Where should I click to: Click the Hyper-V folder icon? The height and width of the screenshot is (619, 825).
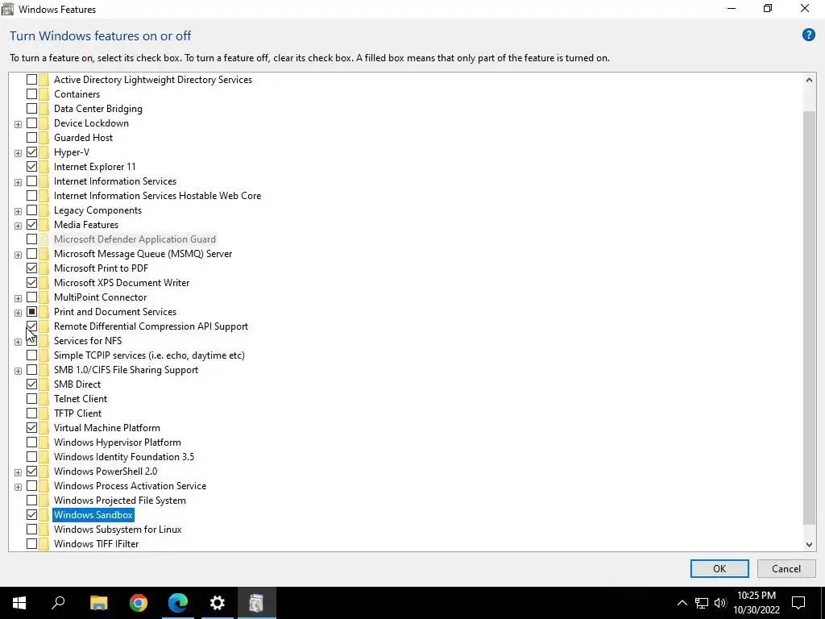pyautogui.click(x=44, y=152)
